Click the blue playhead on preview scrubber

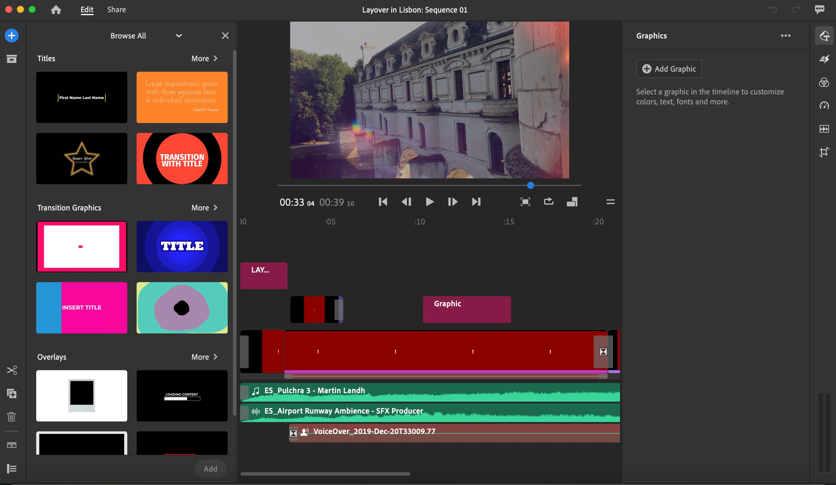click(x=530, y=186)
